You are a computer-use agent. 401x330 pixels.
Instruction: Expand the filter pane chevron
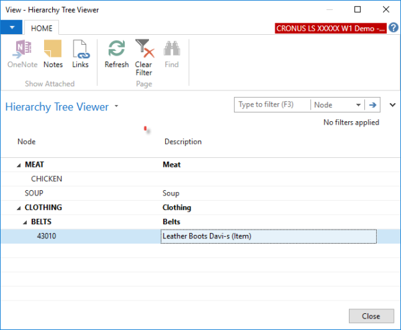pos(392,105)
